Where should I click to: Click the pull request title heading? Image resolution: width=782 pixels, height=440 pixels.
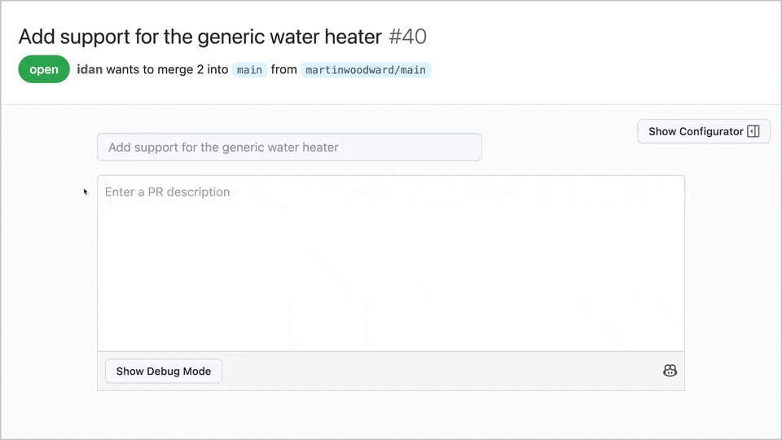(x=200, y=37)
